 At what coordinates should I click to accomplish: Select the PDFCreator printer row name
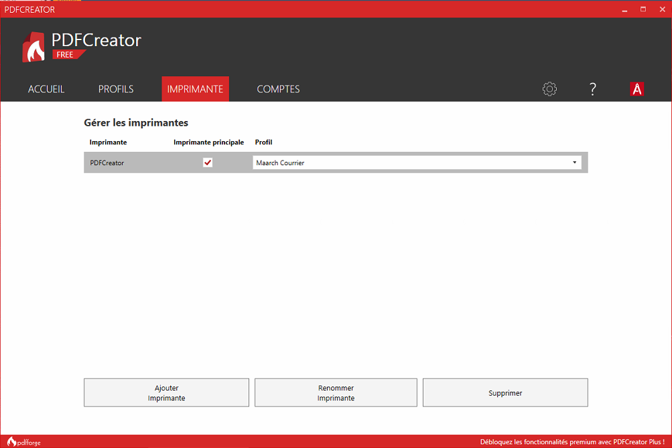click(107, 163)
